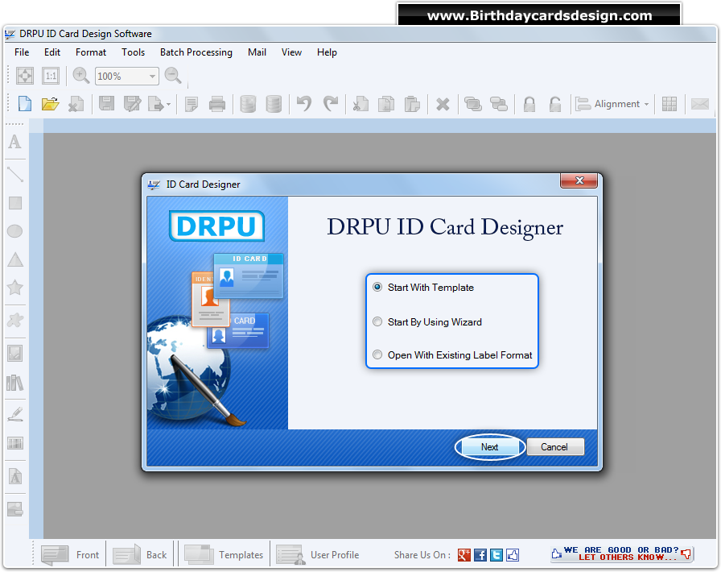
Task: Open the image library books tool
Action: pos(15,383)
